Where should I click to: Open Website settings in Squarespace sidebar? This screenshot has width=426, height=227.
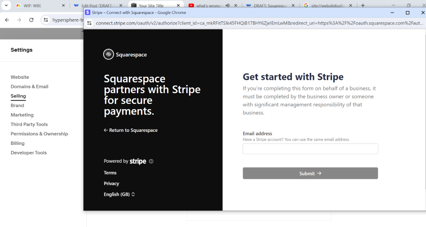click(x=20, y=77)
